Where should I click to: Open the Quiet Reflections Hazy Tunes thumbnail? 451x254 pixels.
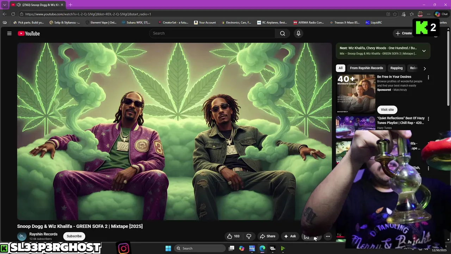(356, 127)
